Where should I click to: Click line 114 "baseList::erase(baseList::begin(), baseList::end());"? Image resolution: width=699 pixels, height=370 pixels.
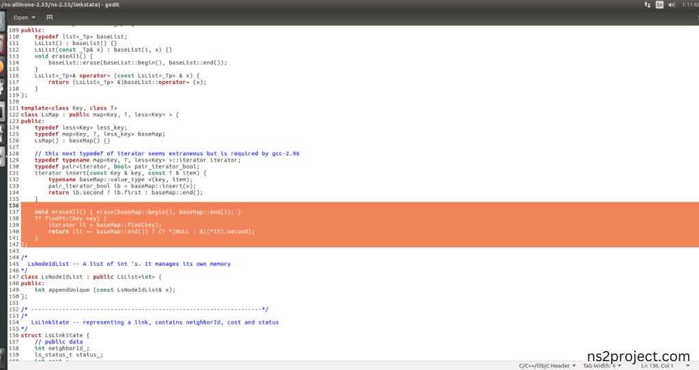[138, 63]
